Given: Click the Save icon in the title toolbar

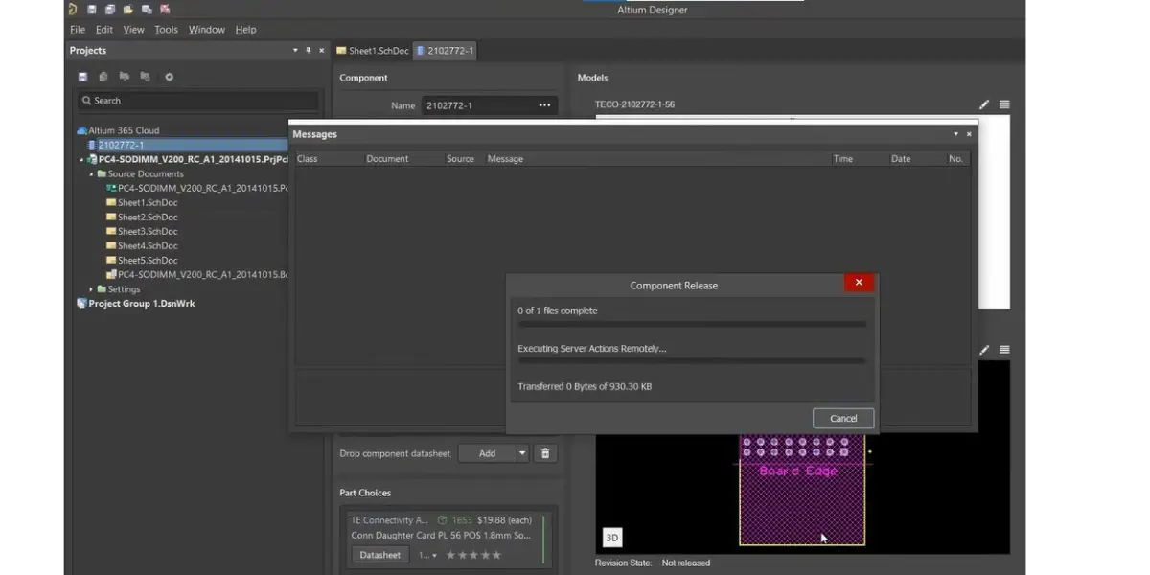Looking at the screenshot, I should (x=92, y=10).
